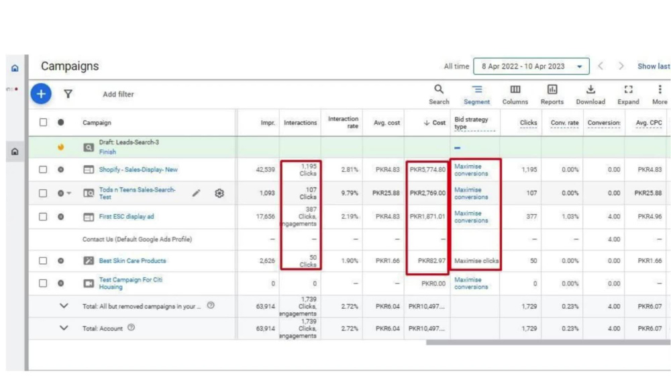Click the search type icon for Tods n Teens
This screenshot has height=378, width=671.
tap(89, 193)
